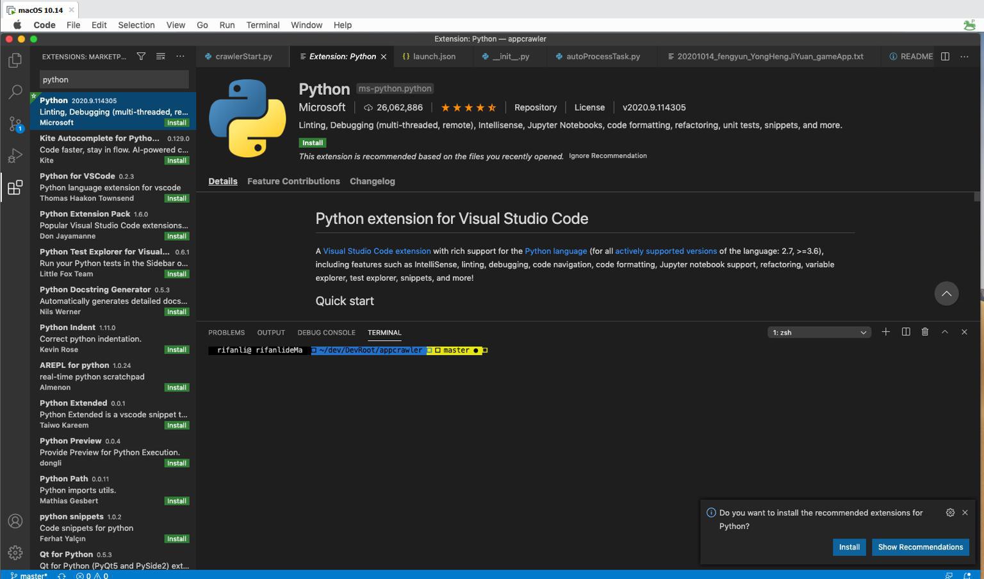
Task: Open the Help menu
Action: (343, 25)
